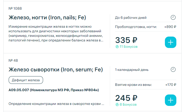This screenshot has height=112, width=184.
Task: Click the 335 ₽ price
Action: (x=126, y=40)
